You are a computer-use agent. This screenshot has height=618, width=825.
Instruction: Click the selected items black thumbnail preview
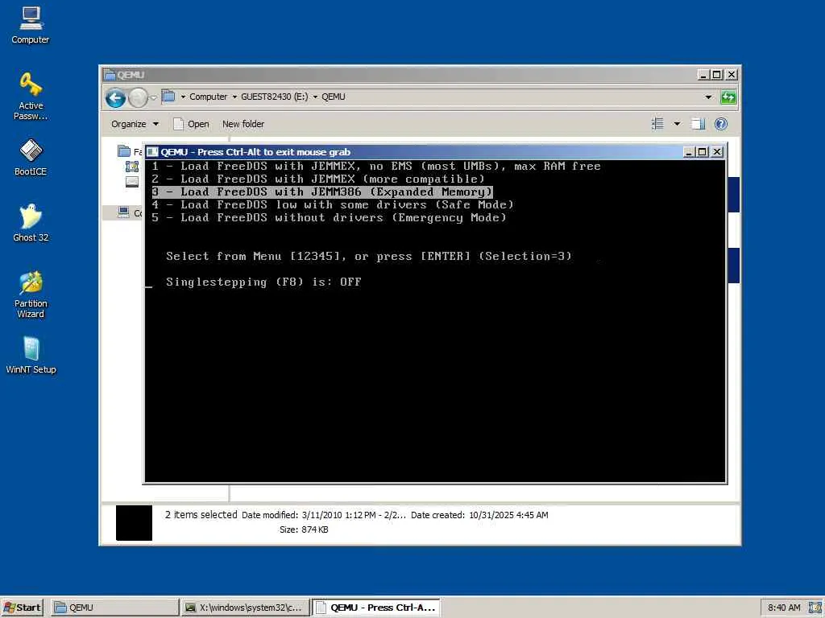(x=134, y=523)
